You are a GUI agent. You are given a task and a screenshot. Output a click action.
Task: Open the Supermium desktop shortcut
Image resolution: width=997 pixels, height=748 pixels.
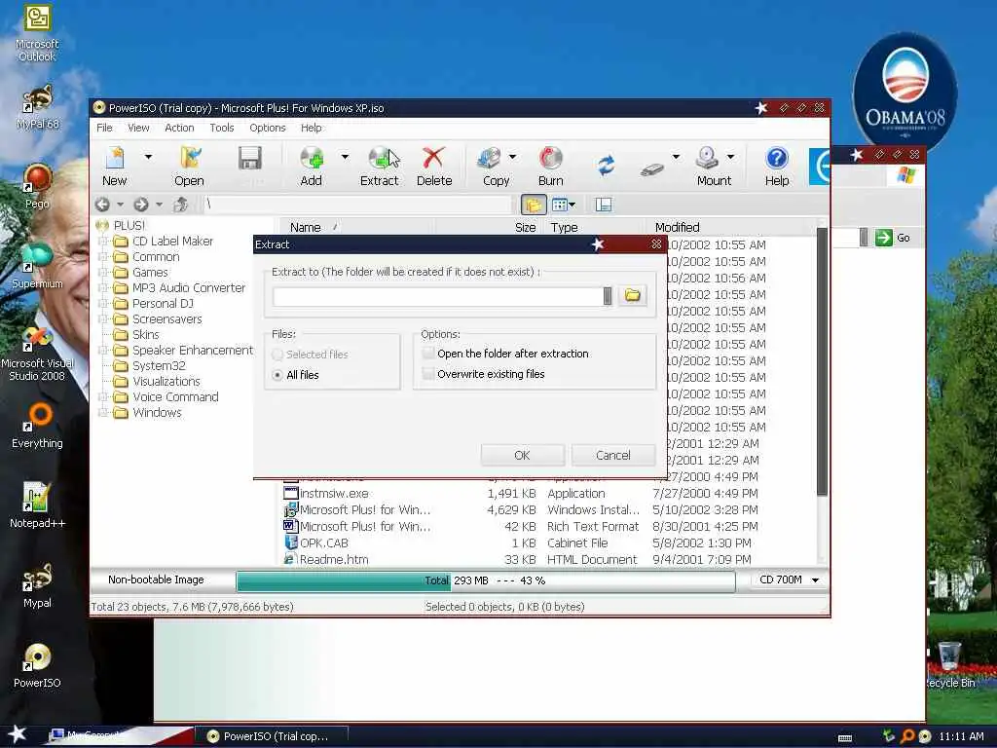point(37,266)
